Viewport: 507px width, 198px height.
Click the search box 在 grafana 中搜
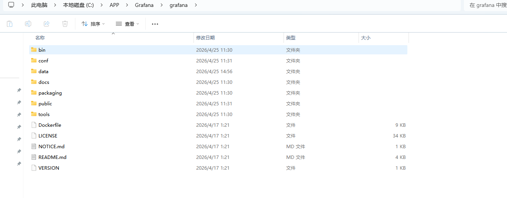click(486, 5)
